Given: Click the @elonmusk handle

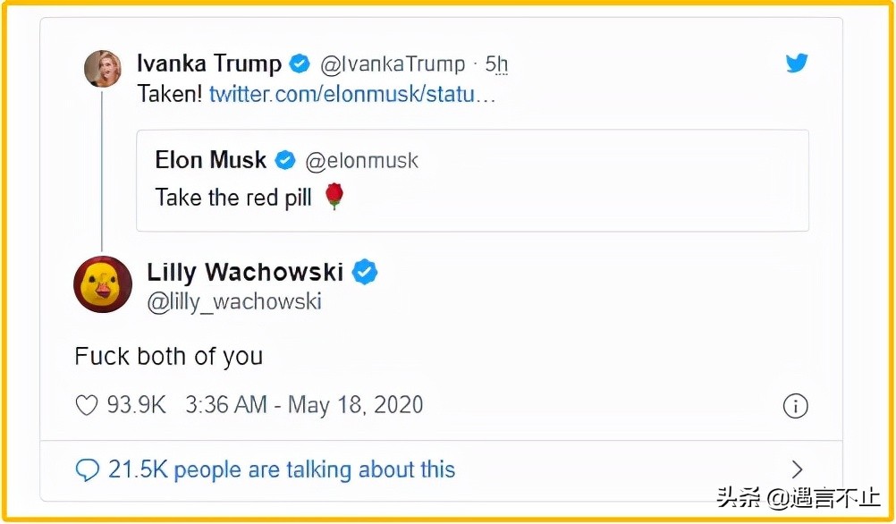Looking at the screenshot, I should click(362, 161).
